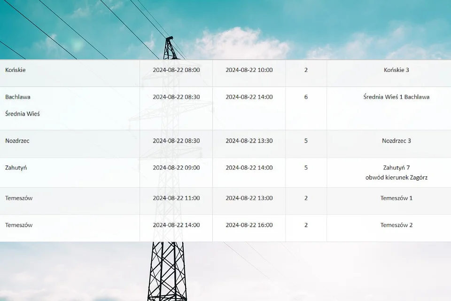This screenshot has width=451, height=301.
Task: Select the Temeszów 2 station cell
Action: (x=389, y=228)
